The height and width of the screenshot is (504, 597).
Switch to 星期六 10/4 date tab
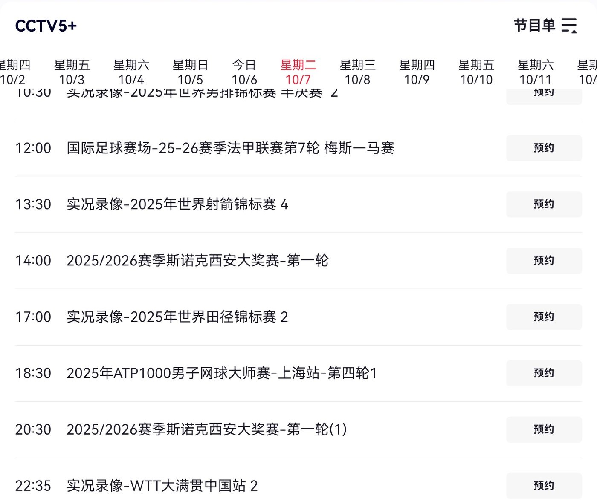[x=131, y=72]
